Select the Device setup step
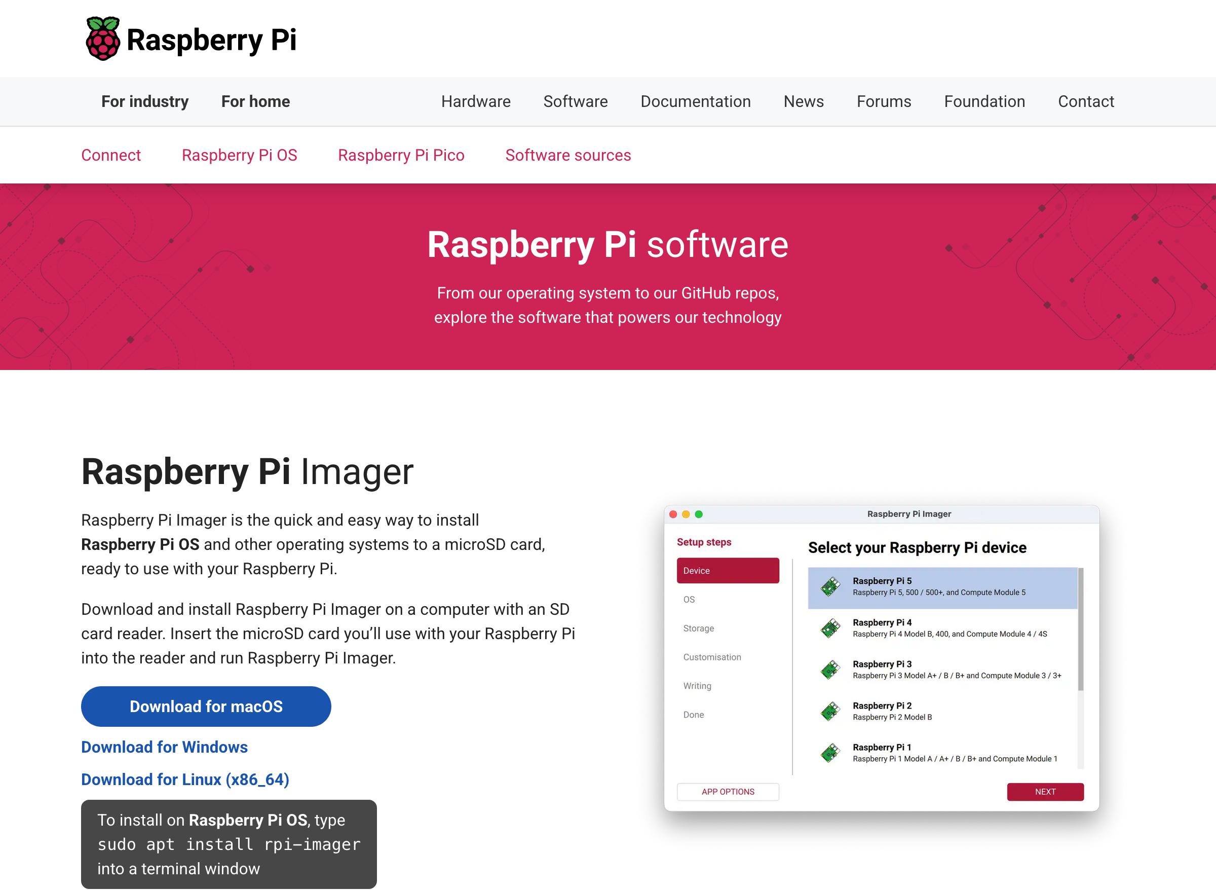The image size is (1216, 890). point(728,571)
